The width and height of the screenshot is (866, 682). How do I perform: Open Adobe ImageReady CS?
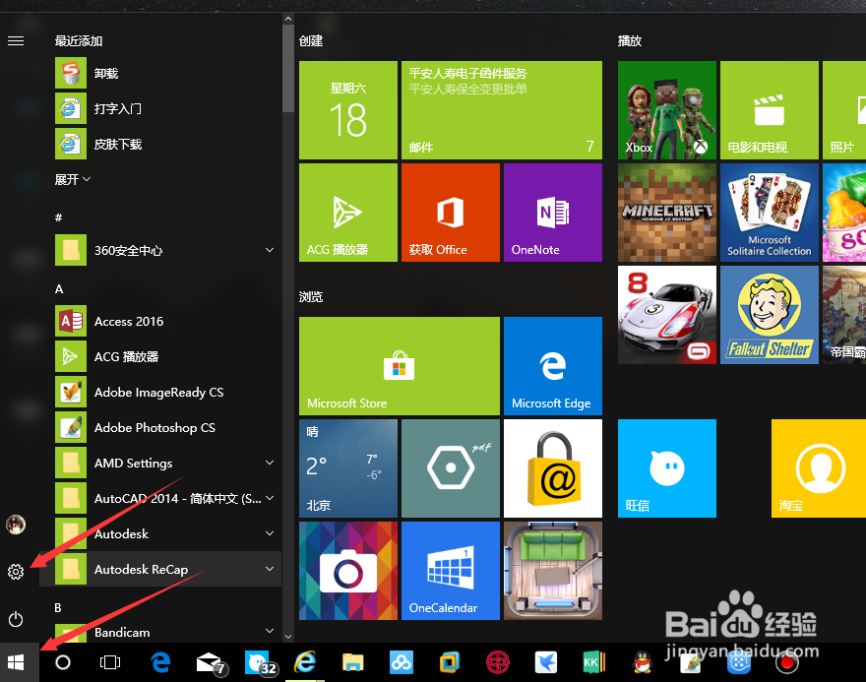168,392
